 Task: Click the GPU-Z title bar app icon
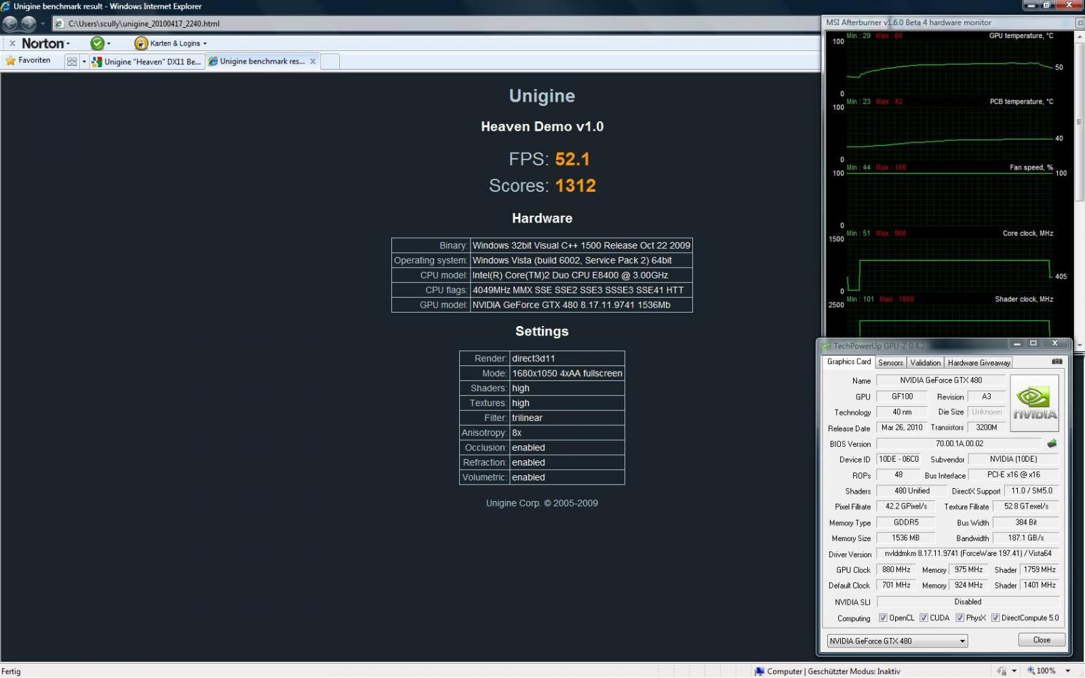pos(826,346)
